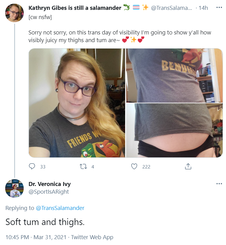Open the large selfie photo on left
The image size is (226, 245).
pyautogui.click(x=77, y=103)
